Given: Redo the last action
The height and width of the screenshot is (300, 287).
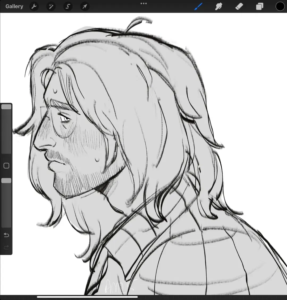Looking at the screenshot, I should click(6, 248).
